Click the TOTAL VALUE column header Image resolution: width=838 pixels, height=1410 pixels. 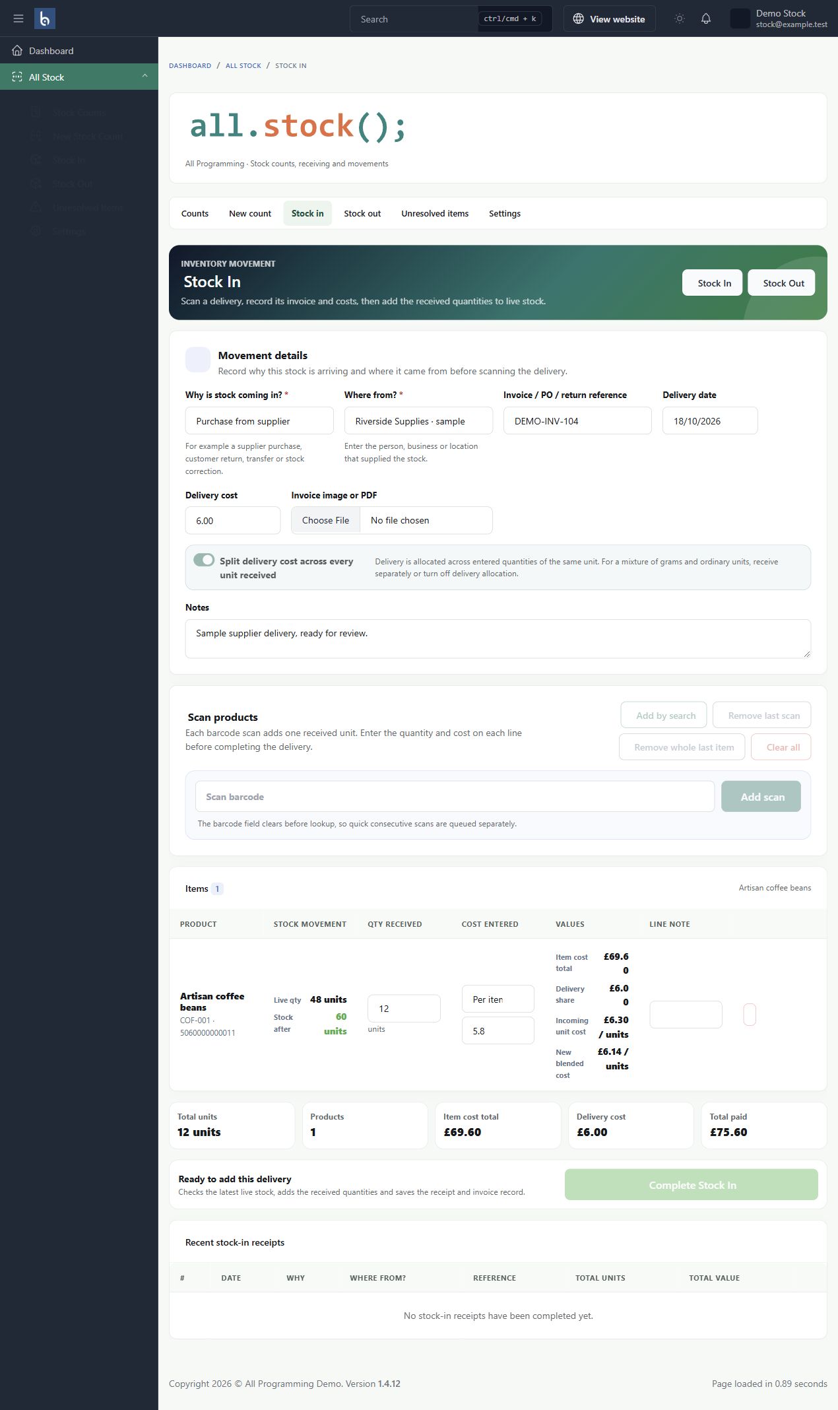pyautogui.click(x=714, y=1278)
